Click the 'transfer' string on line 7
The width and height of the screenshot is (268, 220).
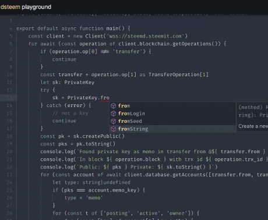click(x=128, y=51)
